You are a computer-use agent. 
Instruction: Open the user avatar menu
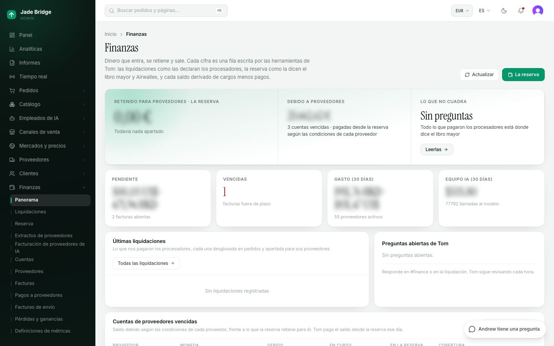click(x=538, y=11)
